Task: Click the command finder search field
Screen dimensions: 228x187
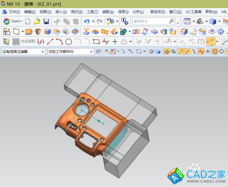Action: pos(154,21)
